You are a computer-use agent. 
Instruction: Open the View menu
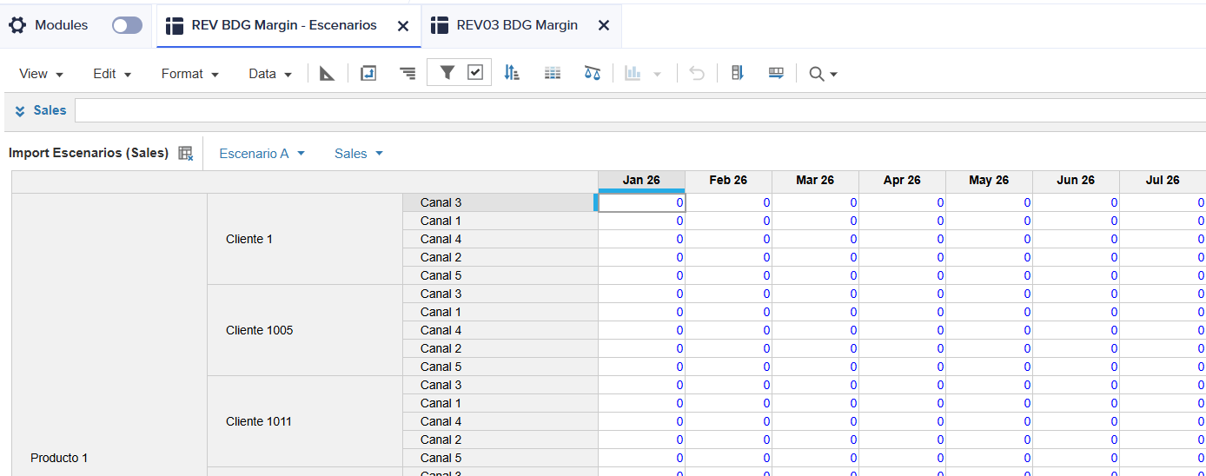pyautogui.click(x=41, y=74)
